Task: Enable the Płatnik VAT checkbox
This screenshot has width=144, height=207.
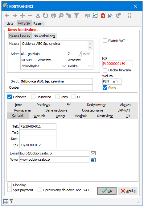Action: (105, 41)
